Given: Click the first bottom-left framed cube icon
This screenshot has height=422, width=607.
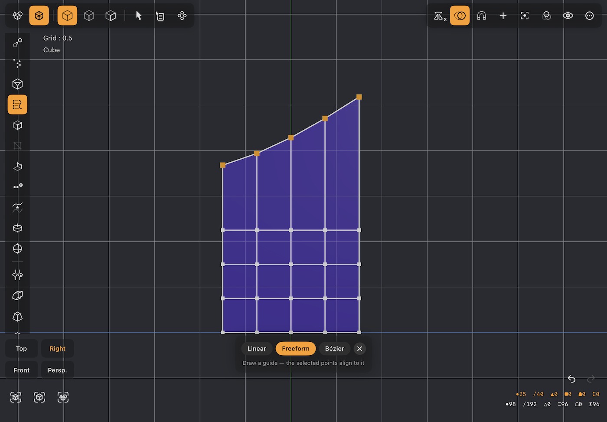Looking at the screenshot, I should click(16, 397).
